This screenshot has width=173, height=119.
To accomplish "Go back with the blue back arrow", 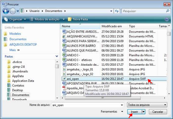I will (x=6, y=11).
